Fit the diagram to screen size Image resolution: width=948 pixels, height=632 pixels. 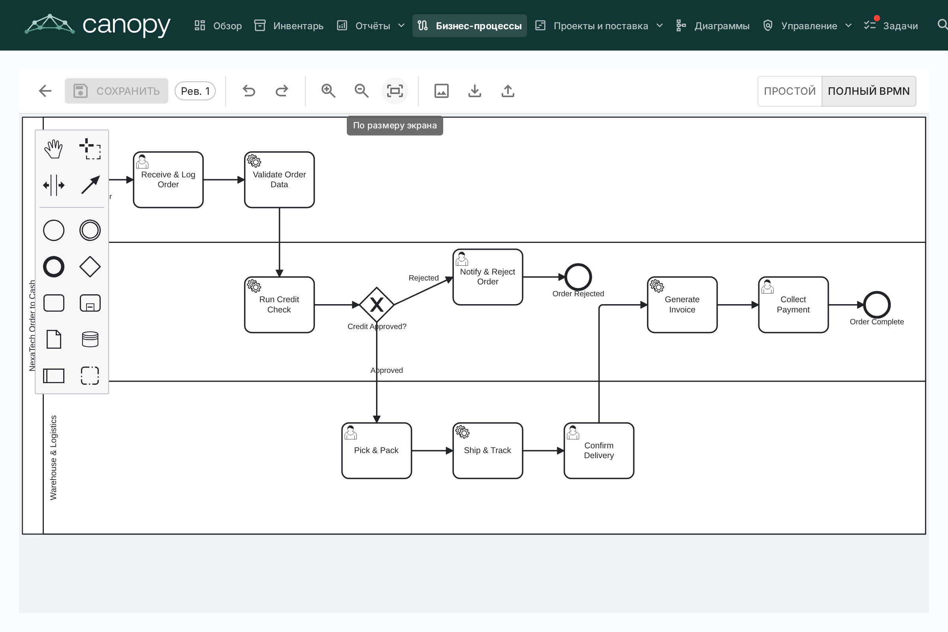pos(395,91)
